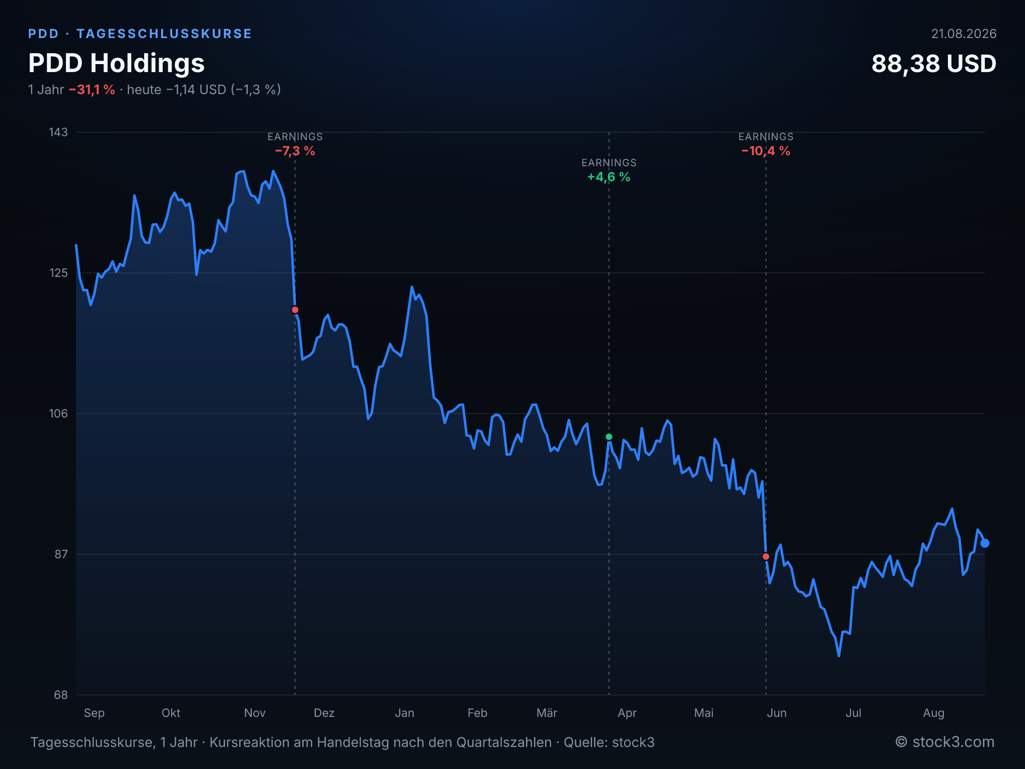The image size is (1025, 769).
Task: Click the "Okt" month label
Action: pos(171,713)
